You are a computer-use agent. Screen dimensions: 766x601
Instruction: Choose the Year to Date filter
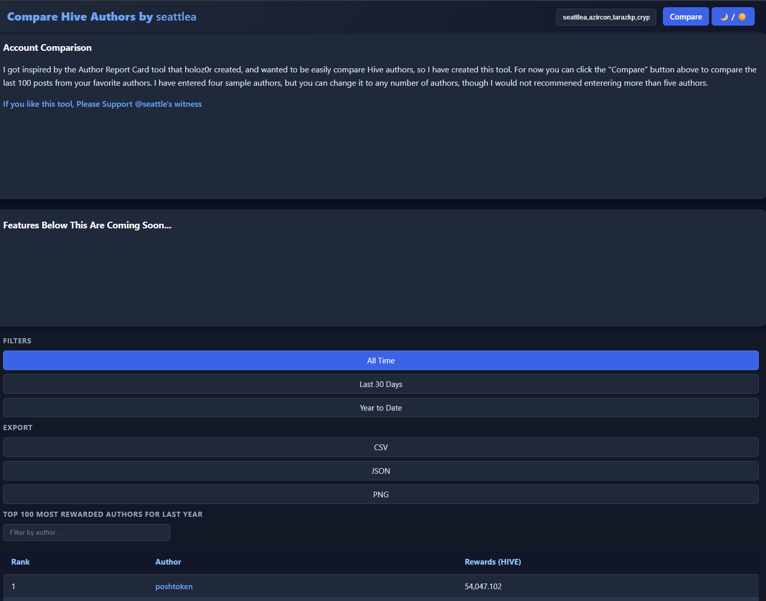(x=381, y=408)
